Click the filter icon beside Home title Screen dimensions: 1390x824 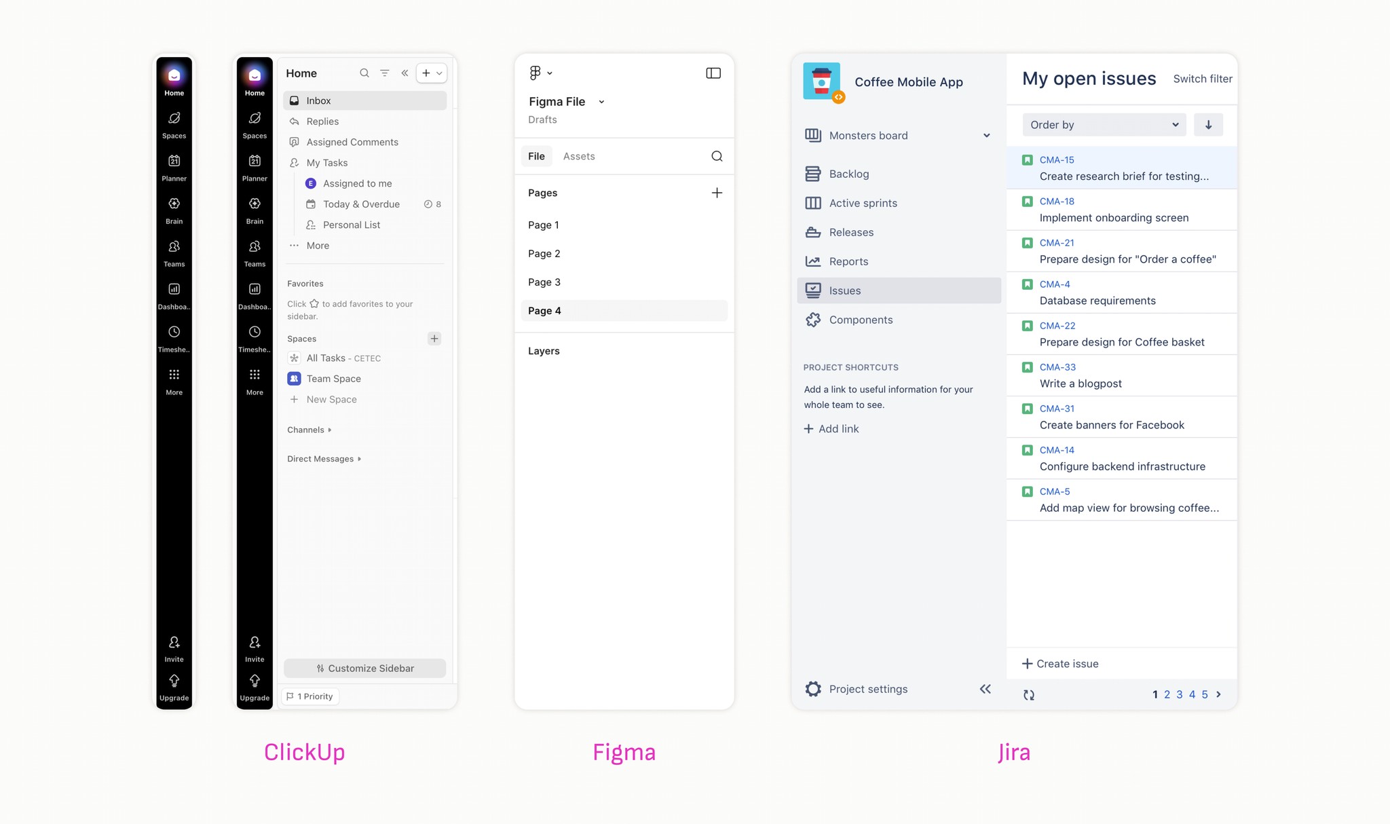point(385,73)
